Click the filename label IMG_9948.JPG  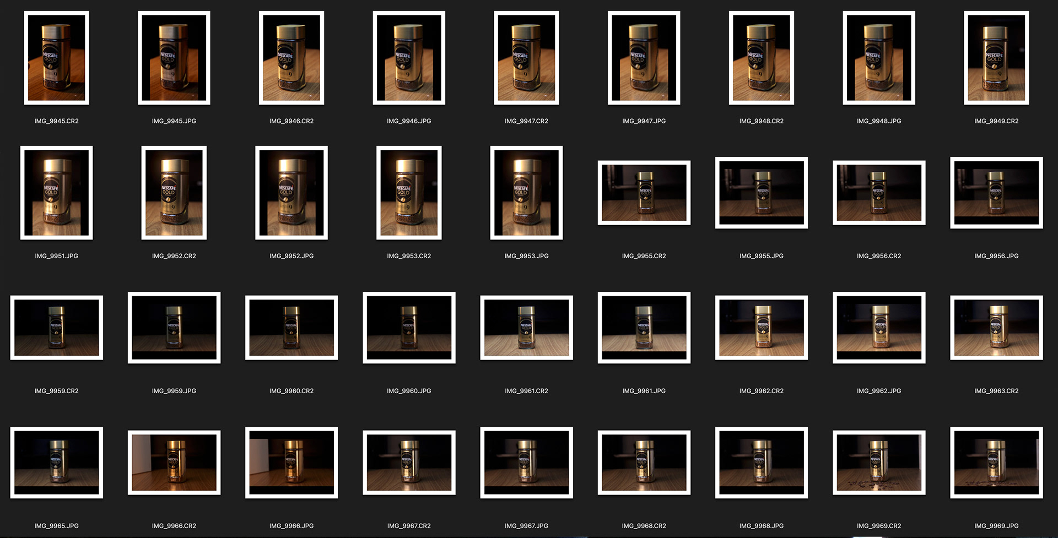tap(879, 121)
